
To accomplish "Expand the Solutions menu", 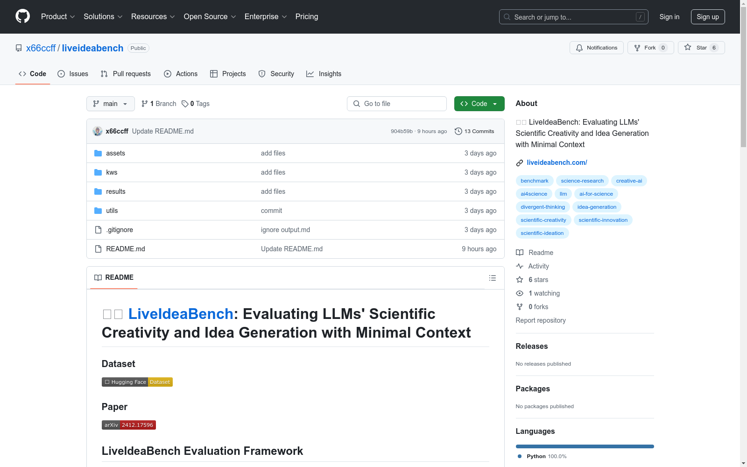I will 103,16.
